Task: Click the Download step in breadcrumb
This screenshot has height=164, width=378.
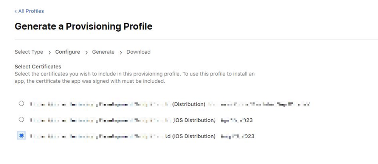Action: (x=138, y=52)
